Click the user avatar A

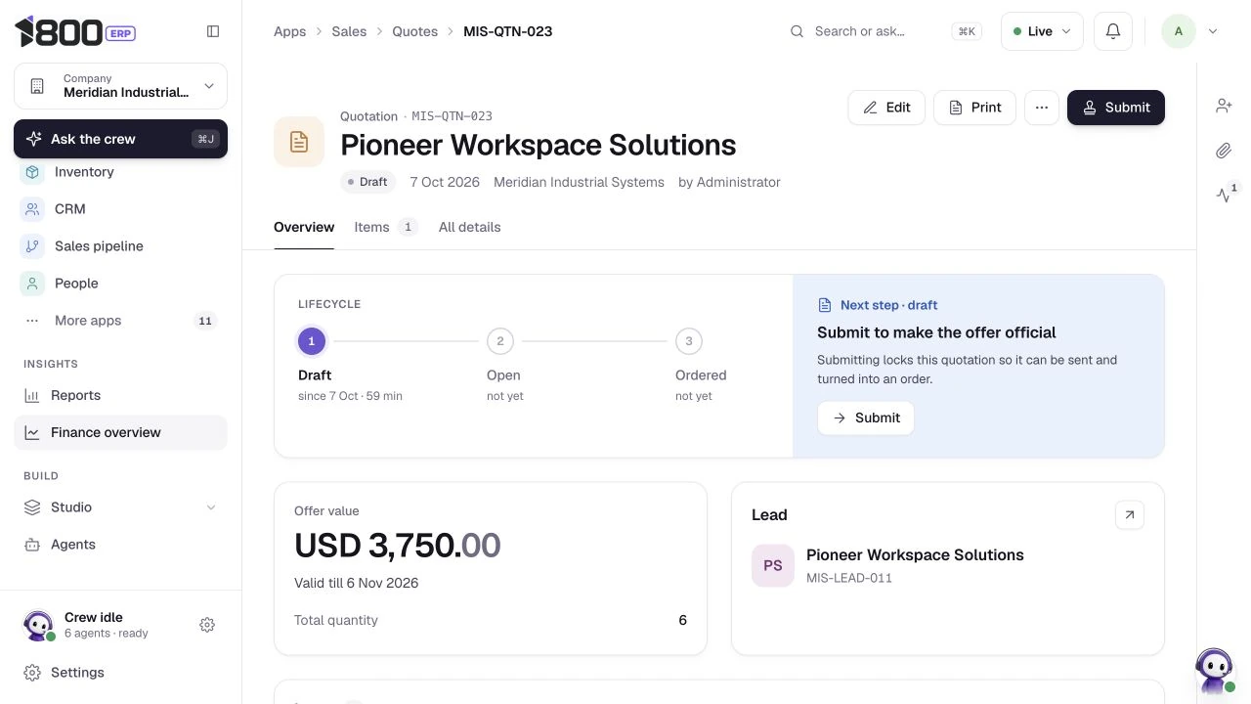point(1179,31)
